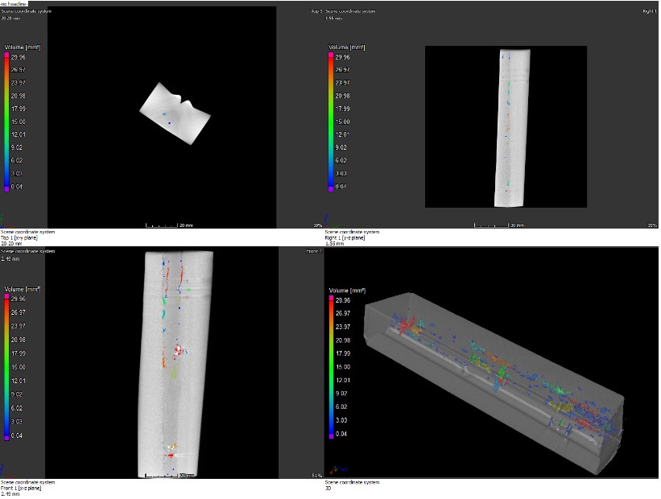
Task: Click 3.03 in the front view legend
Action: coord(16,422)
